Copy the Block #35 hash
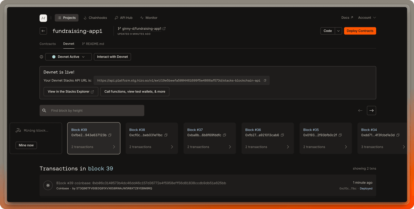This screenshot has width=414, height=209. pos(340,135)
